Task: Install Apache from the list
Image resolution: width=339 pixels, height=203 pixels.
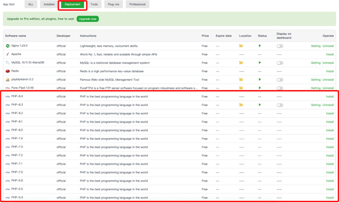Action: pos(330,54)
